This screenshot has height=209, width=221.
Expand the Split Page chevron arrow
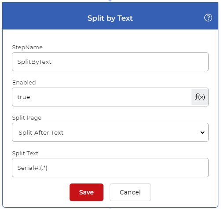tap(203, 132)
